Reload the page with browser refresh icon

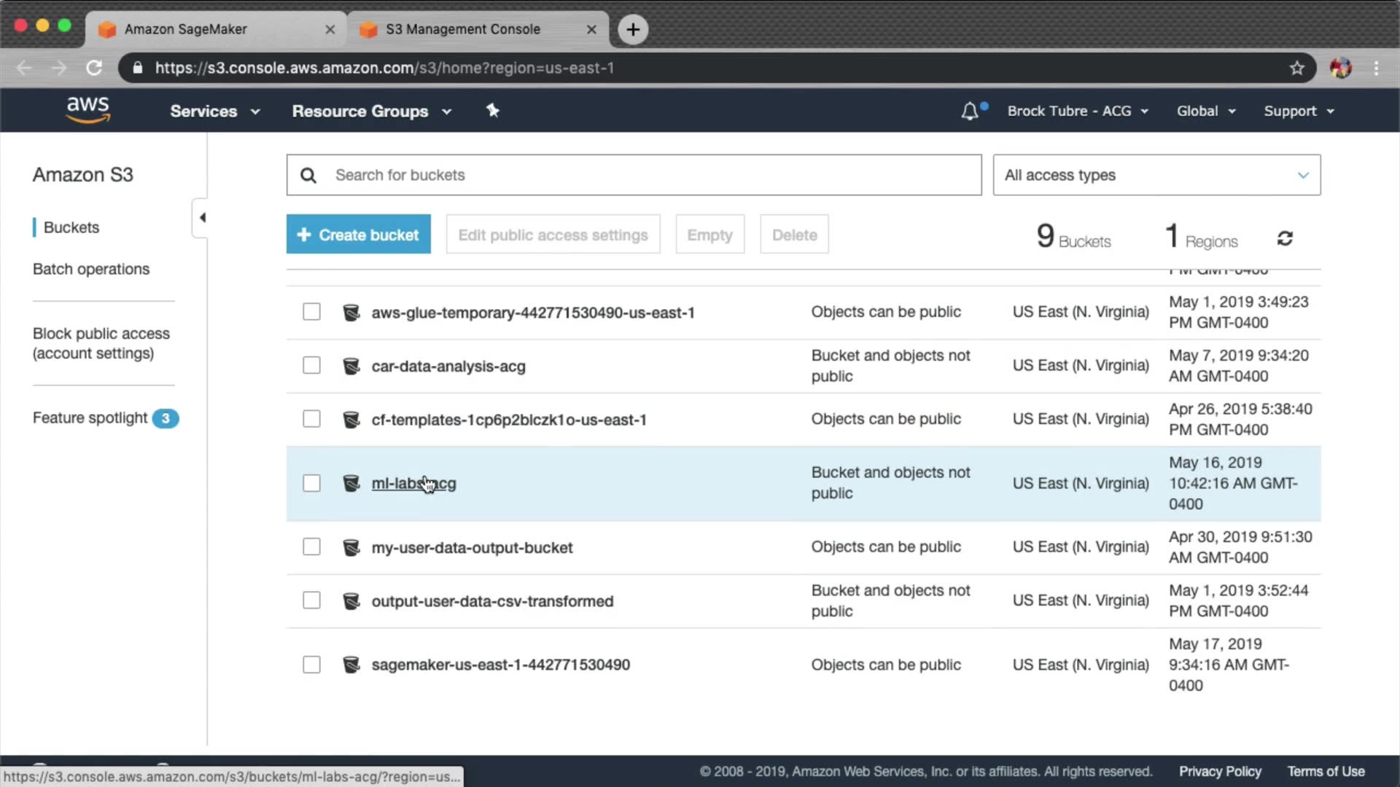click(94, 68)
